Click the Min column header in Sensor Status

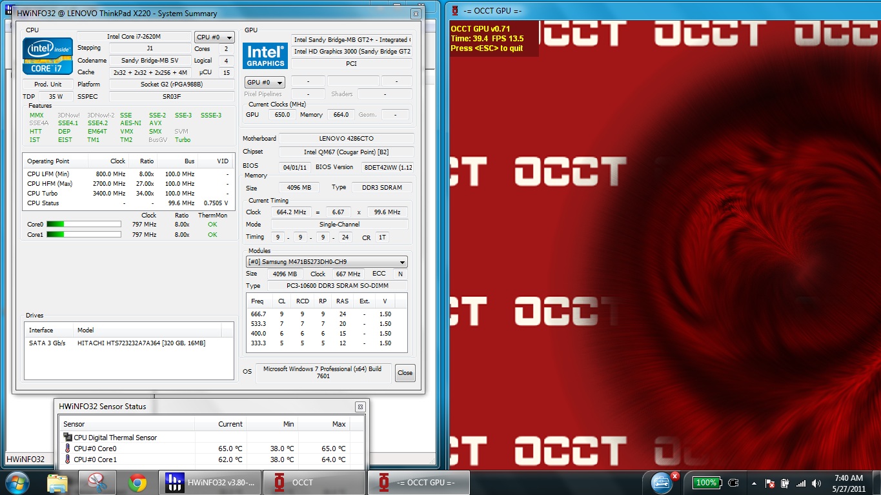point(272,424)
